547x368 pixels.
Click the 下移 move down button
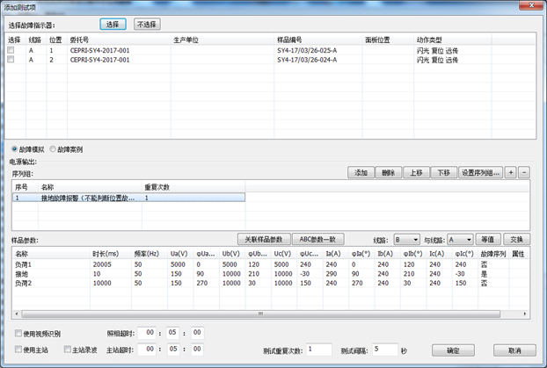(443, 173)
